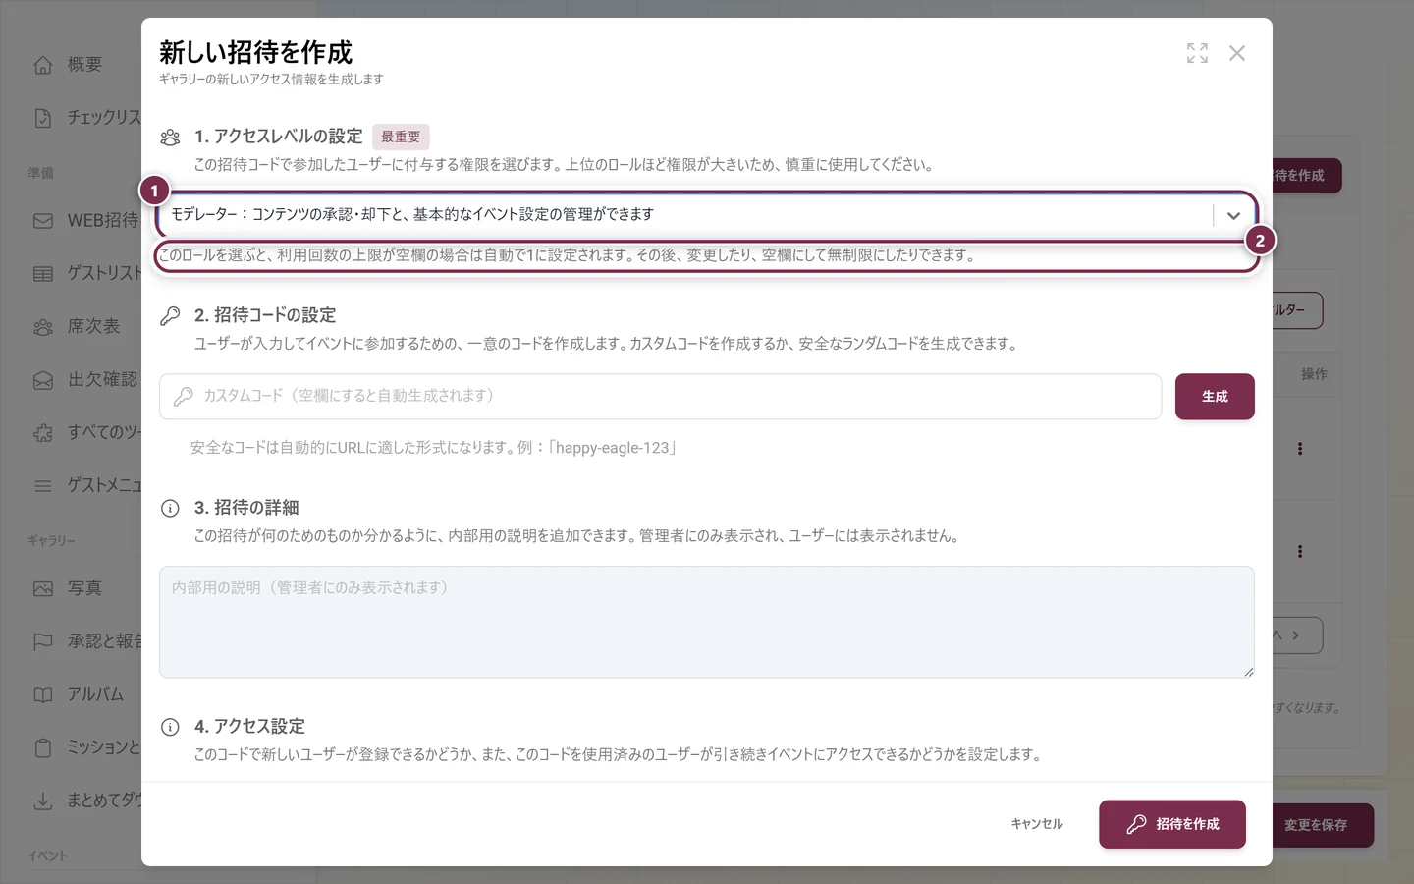The width and height of the screenshot is (1414, 884).
Task: Click the hamburger icon for ゲストメニュー
Action: (x=43, y=486)
